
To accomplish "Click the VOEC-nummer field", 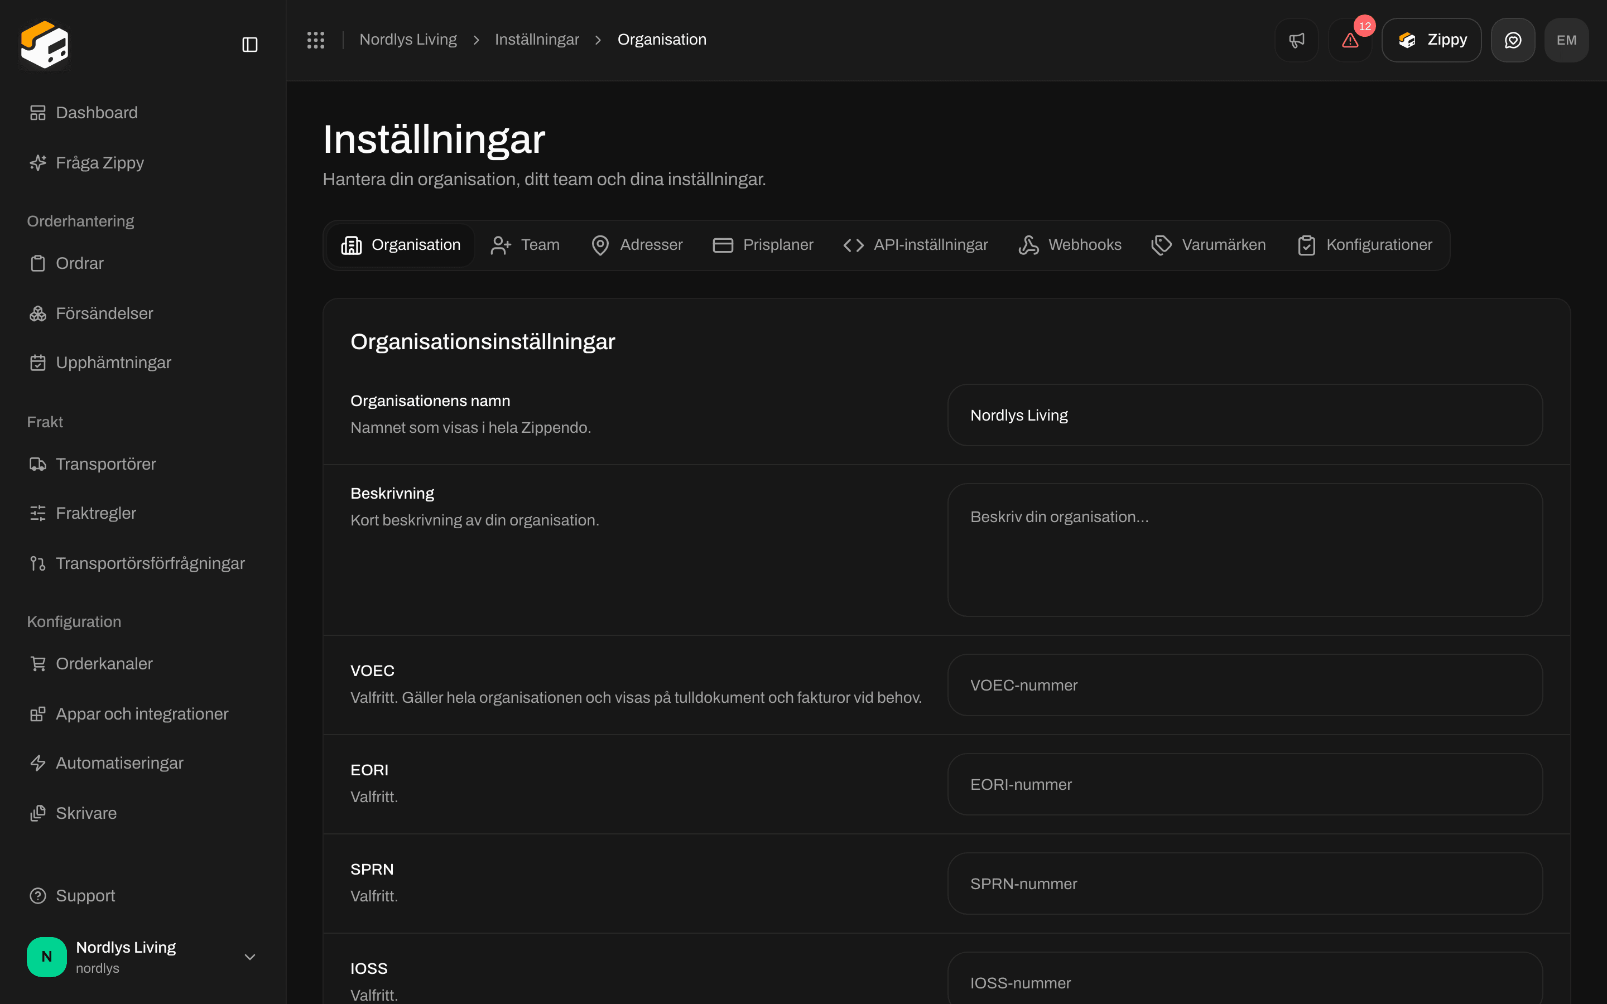I will coord(1245,686).
